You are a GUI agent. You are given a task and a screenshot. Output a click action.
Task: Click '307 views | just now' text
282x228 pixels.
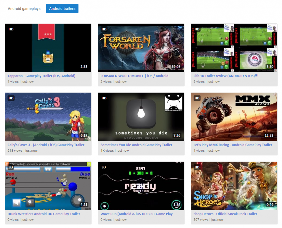point(208,219)
